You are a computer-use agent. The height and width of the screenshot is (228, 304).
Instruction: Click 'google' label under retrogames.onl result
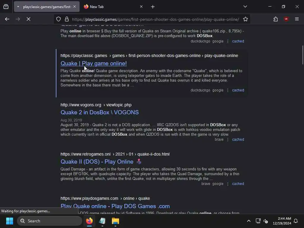pyautogui.click(x=218, y=183)
